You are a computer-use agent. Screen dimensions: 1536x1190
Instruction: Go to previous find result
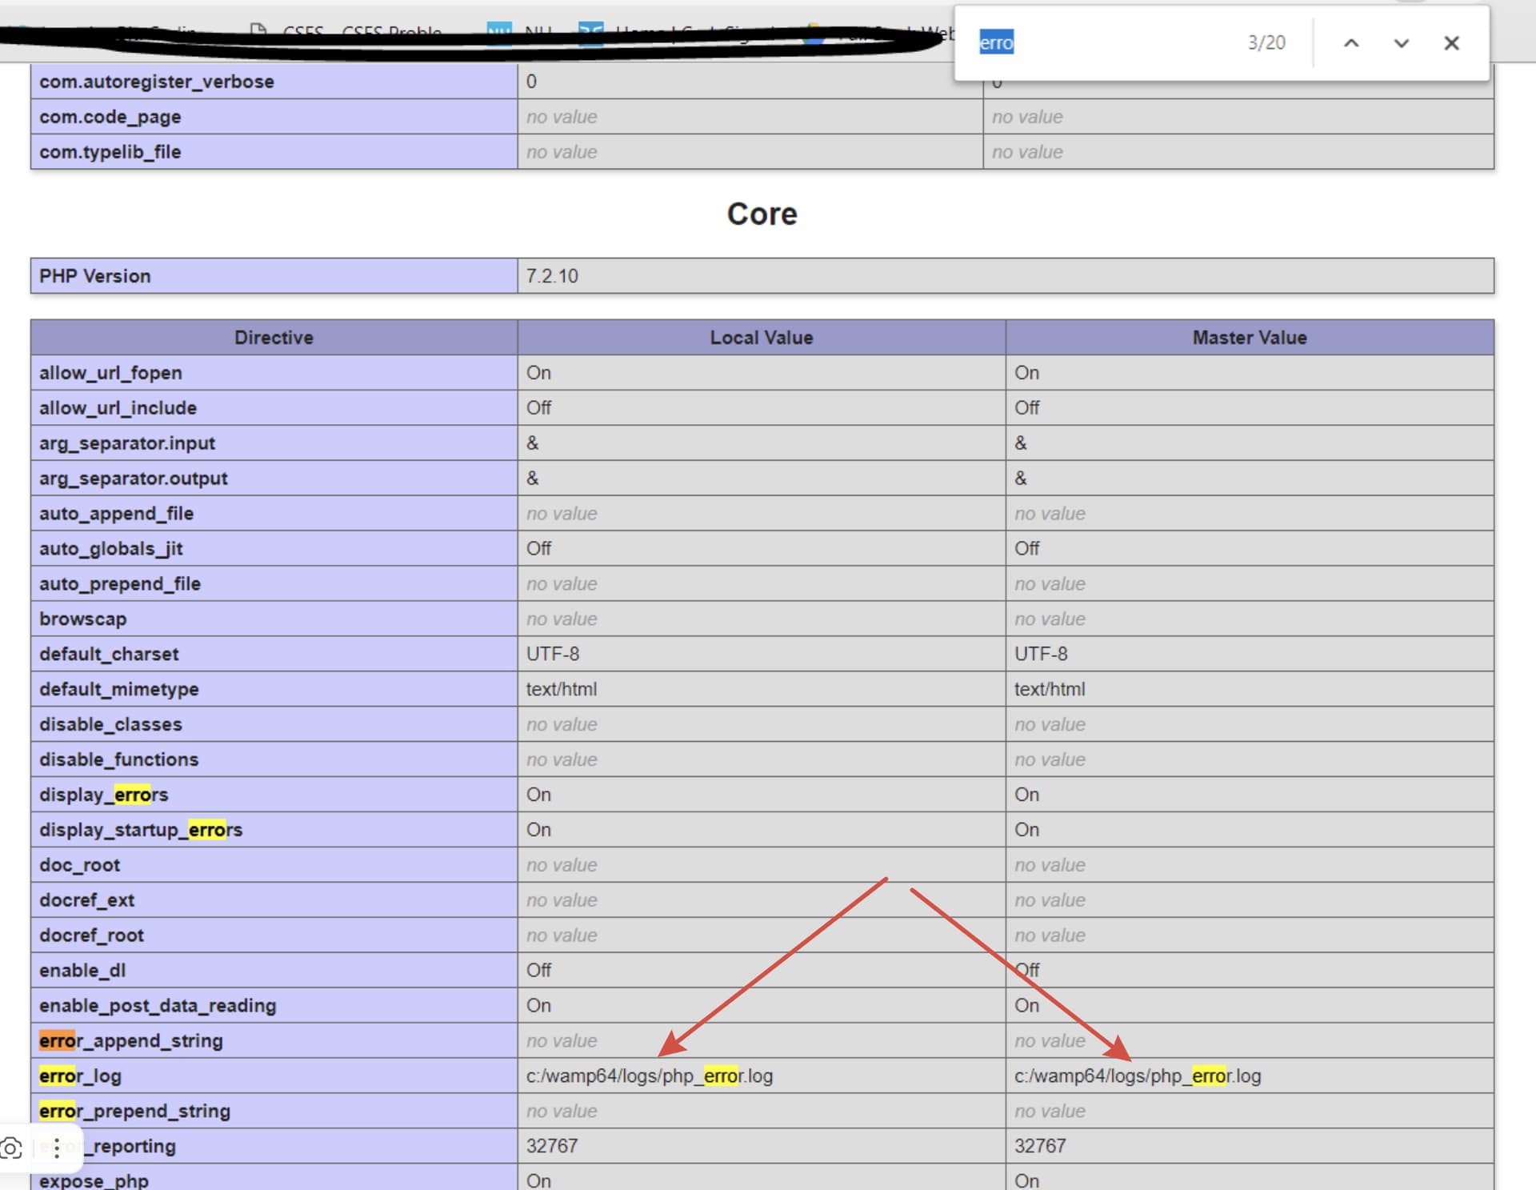pyautogui.click(x=1350, y=43)
